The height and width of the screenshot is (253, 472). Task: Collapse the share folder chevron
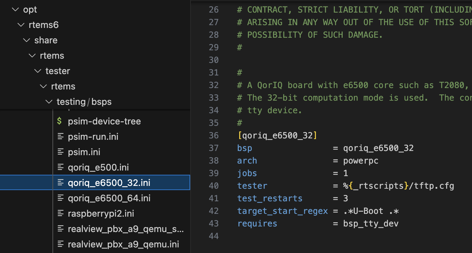[x=26, y=41]
